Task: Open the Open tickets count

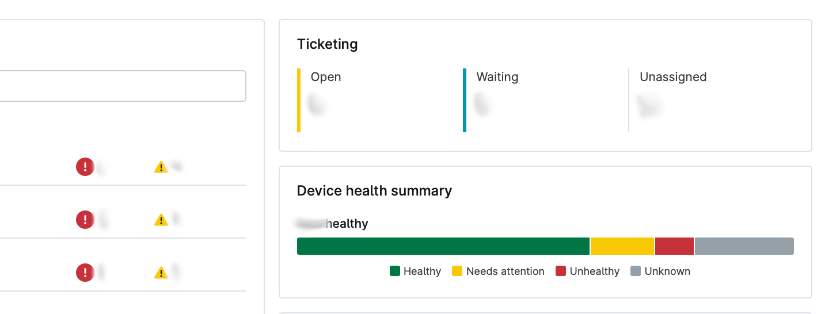Action: point(317,105)
